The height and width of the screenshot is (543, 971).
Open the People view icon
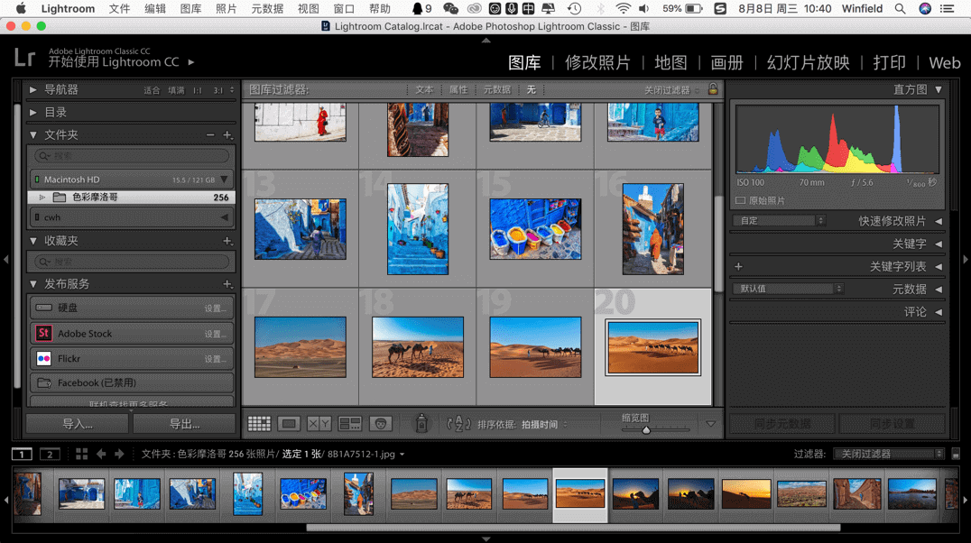click(x=380, y=423)
